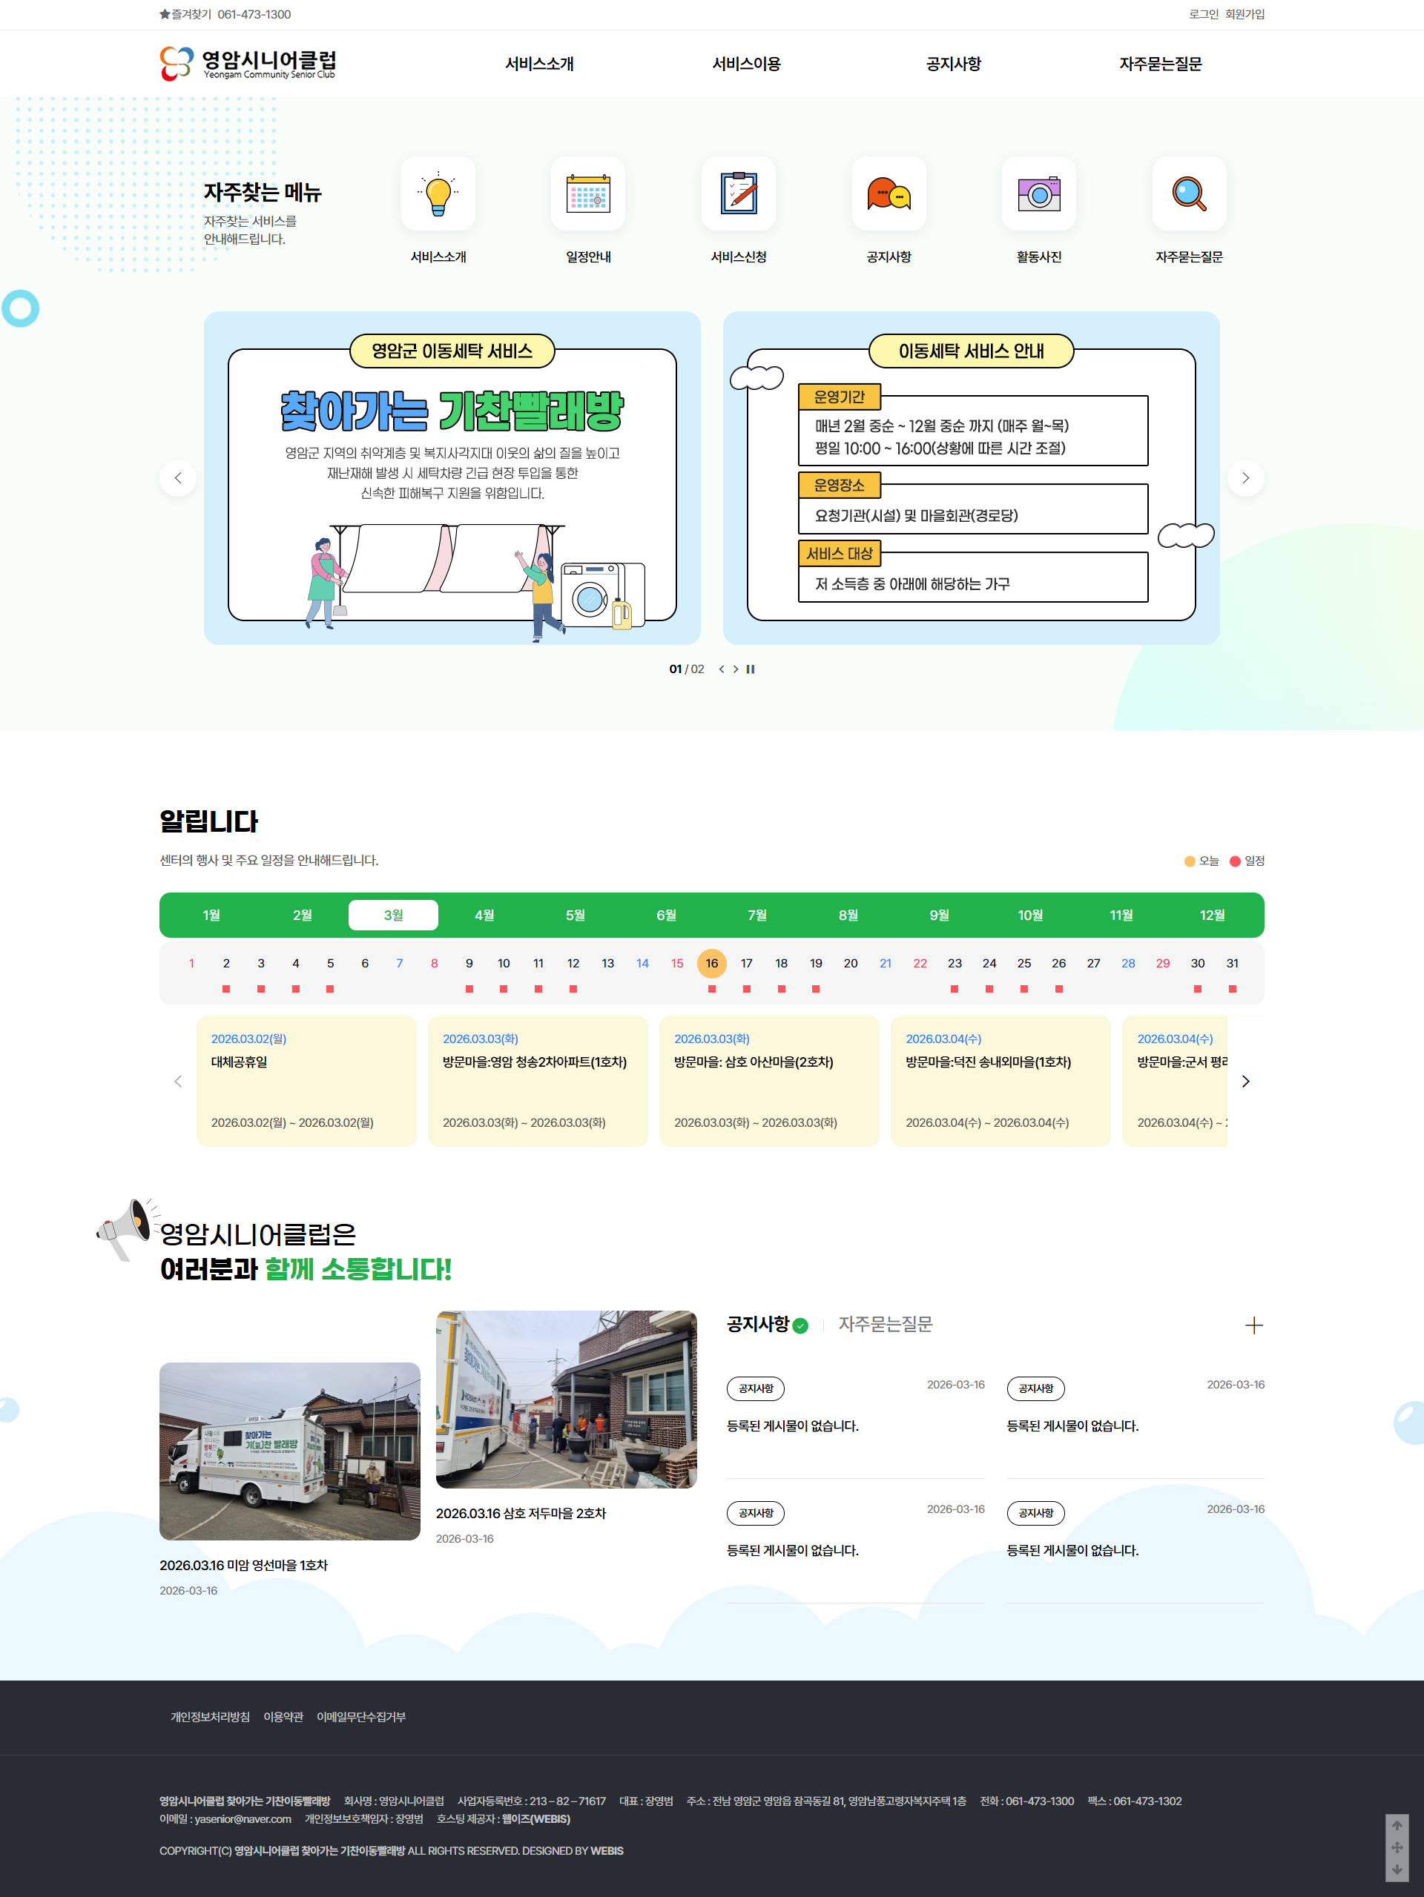The width and height of the screenshot is (1424, 1897).
Task: Select day 17 on the calendar
Action: tap(746, 963)
